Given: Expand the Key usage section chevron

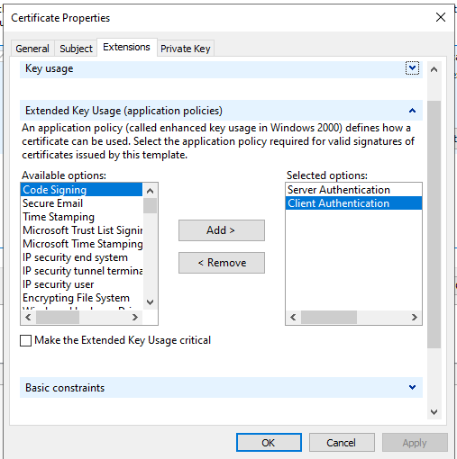Looking at the screenshot, I should tap(412, 68).
